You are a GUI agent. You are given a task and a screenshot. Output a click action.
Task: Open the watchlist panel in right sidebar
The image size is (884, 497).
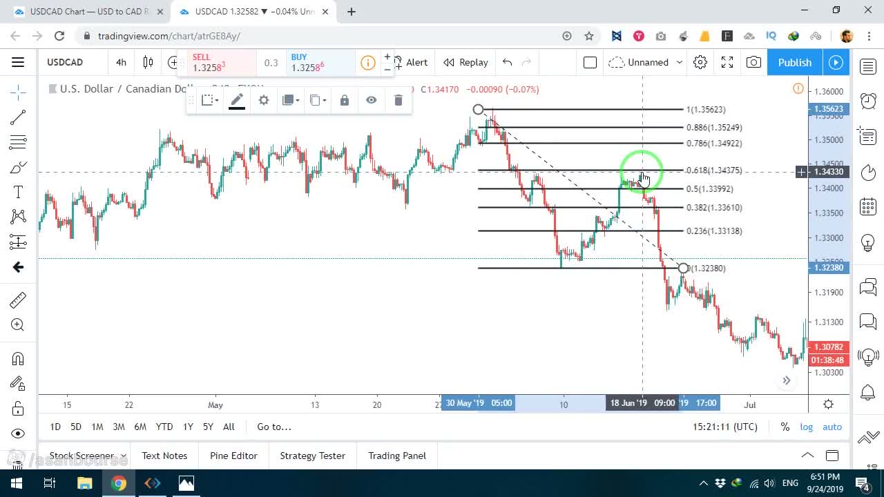coord(868,66)
